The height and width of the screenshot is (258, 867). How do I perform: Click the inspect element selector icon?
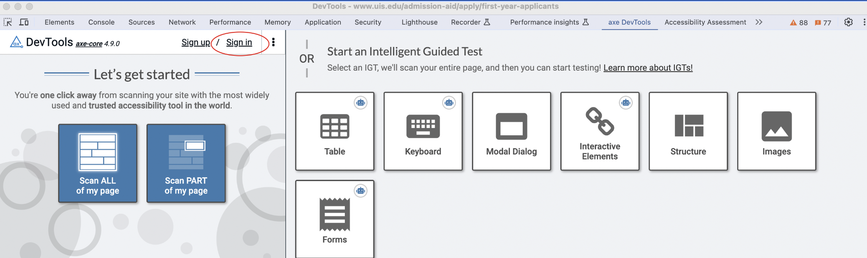(8, 22)
